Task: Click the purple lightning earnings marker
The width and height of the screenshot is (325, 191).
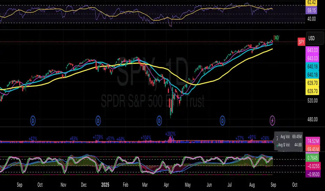Action: (x=272, y=121)
